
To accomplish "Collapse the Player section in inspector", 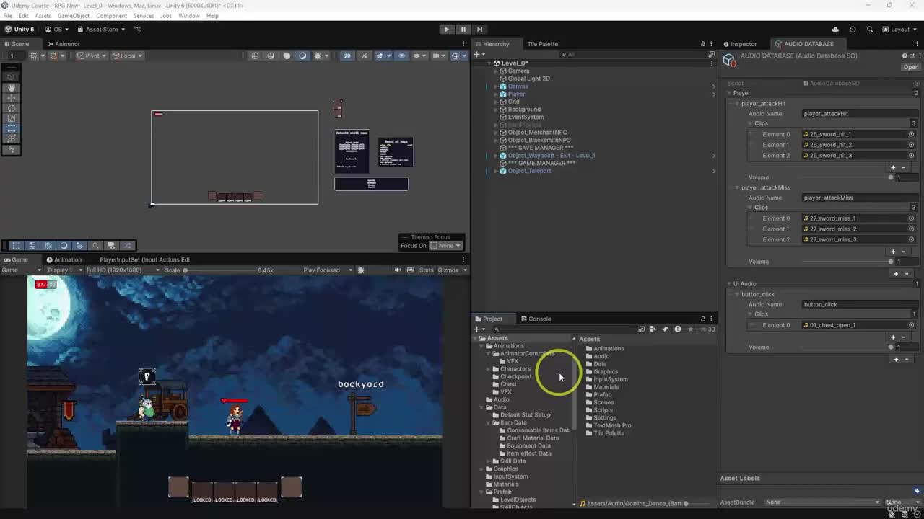I will coord(730,93).
